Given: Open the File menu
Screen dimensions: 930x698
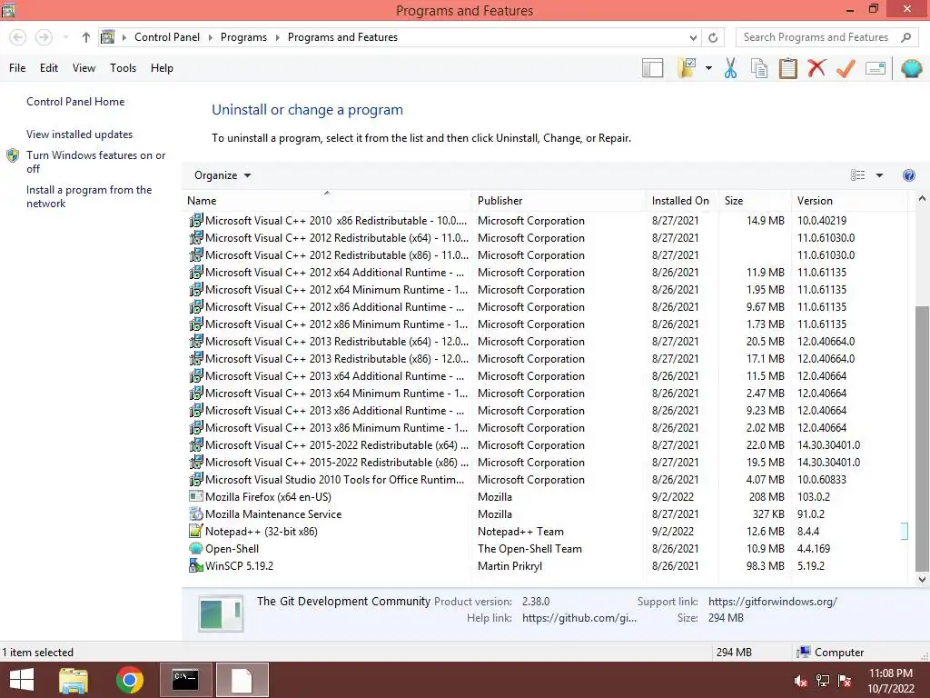Looking at the screenshot, I should [x=17, y=68].
